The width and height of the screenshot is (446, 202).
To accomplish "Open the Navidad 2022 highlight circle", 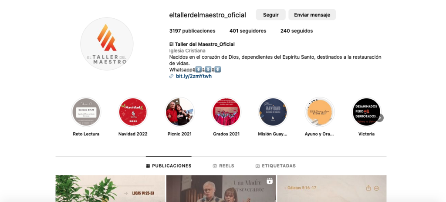I will [133, 112].
